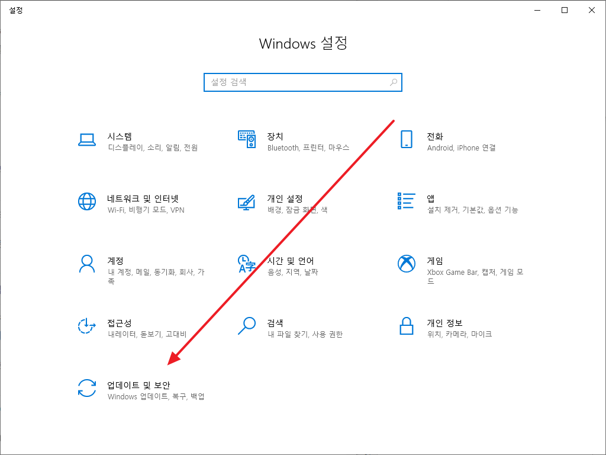Open the 시스템 laptop icon

pos(87,140)
